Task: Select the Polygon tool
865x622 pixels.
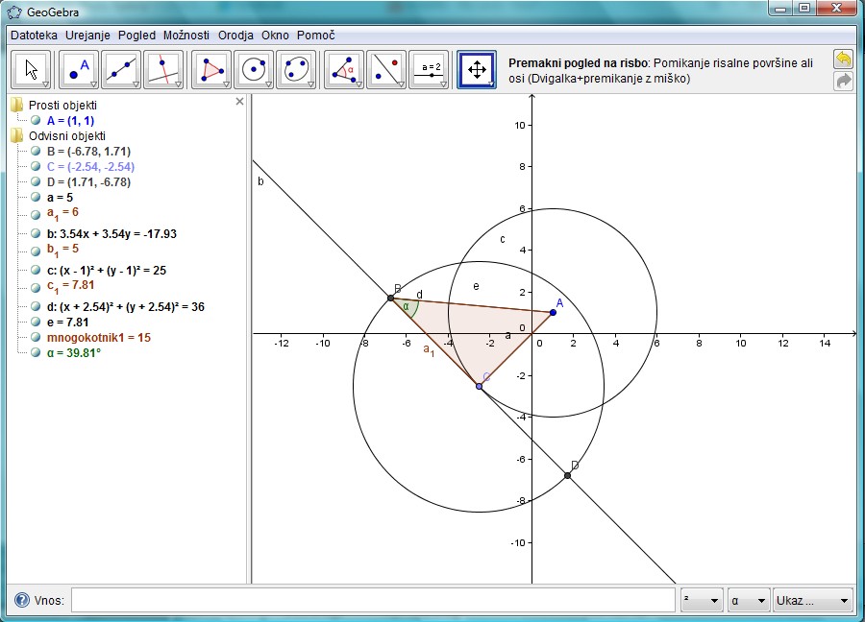Action: (211, 70)
